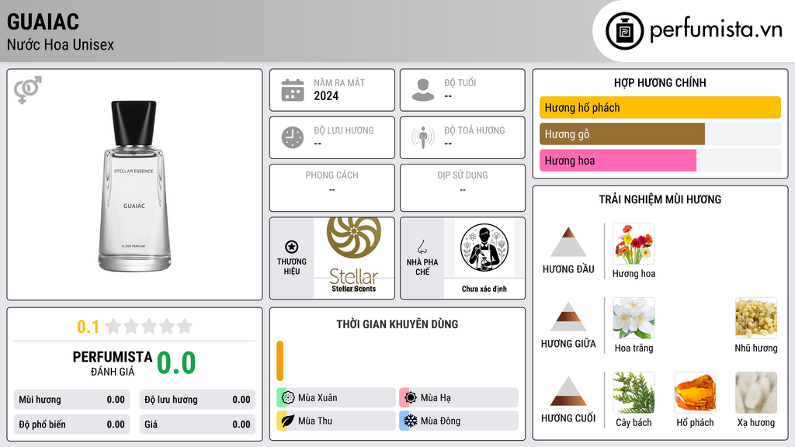Click the nose icon above Nhà pha chế
Viewport: 795px width, 447px height.
click(422, 247)
